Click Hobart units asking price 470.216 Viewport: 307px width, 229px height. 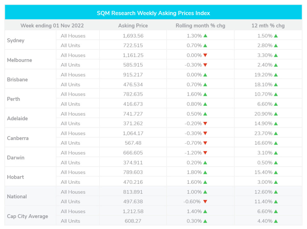[x=133, y=182]
